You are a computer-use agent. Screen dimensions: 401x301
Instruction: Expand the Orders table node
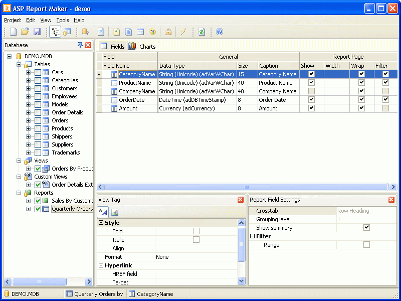28,120
